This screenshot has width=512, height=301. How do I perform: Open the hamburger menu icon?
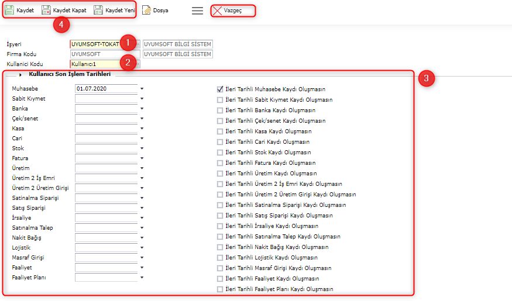(198, 11)
